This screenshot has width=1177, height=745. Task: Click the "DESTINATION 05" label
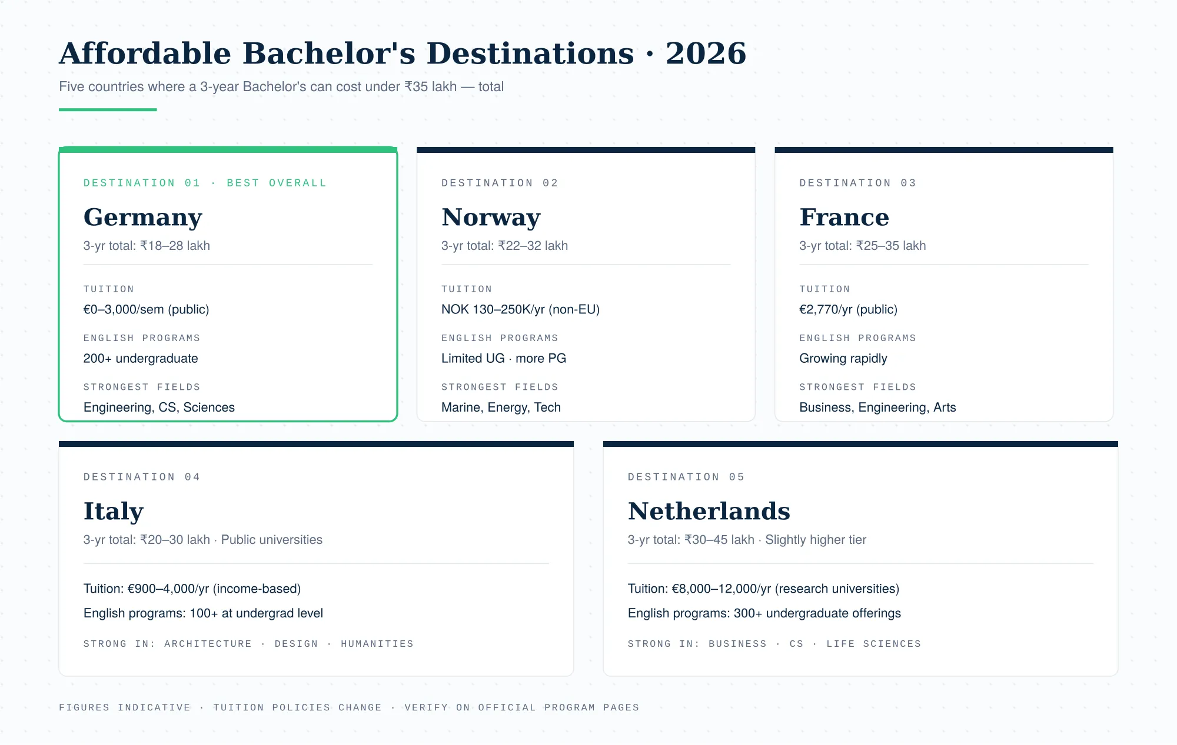click(x=686, y=477)
